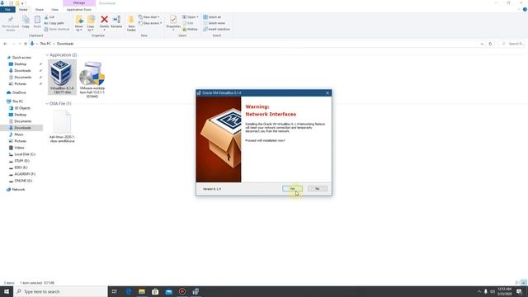Image resolution: width=528 pixels, height=297 pixels.
Task: Click the Back navigation arrow
Action: point(5,44)
